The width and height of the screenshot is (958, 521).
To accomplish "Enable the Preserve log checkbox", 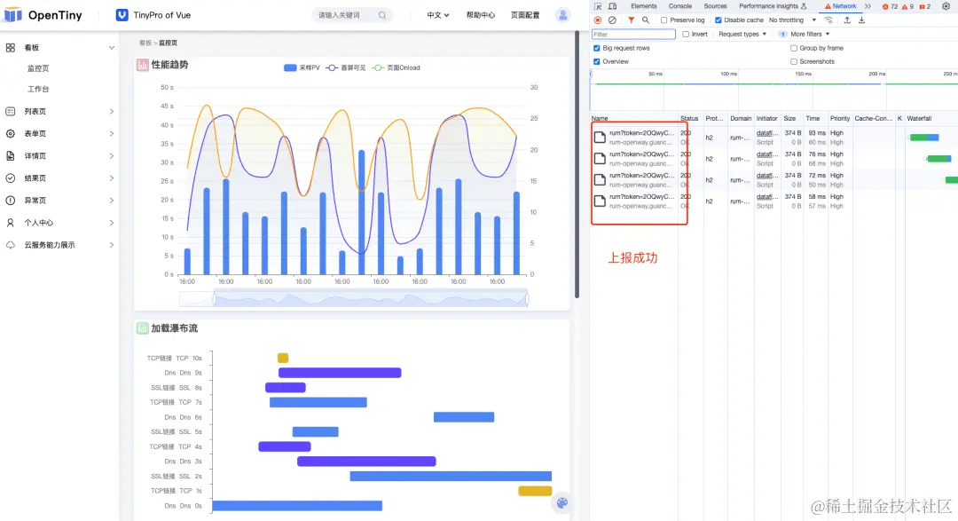I will [x=664, y=20].
